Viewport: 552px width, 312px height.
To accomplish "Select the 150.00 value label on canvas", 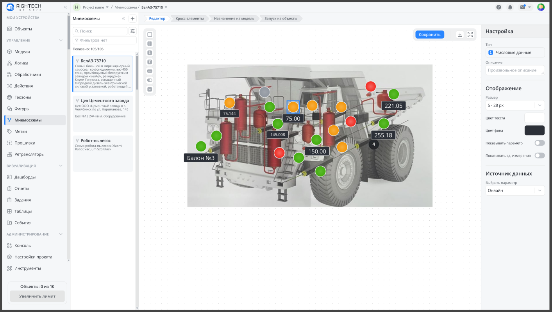I will point(317,151).
